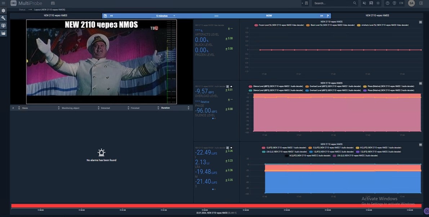Click the NEW 2110 video preview thumbnail
Viewport: 429px width, 217px height.
point(102,62)
